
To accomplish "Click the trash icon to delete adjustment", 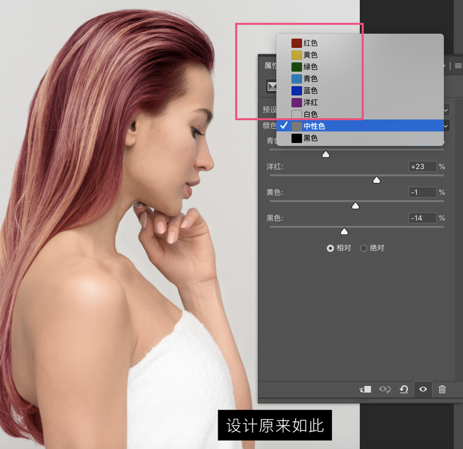I will click(442, 389).
